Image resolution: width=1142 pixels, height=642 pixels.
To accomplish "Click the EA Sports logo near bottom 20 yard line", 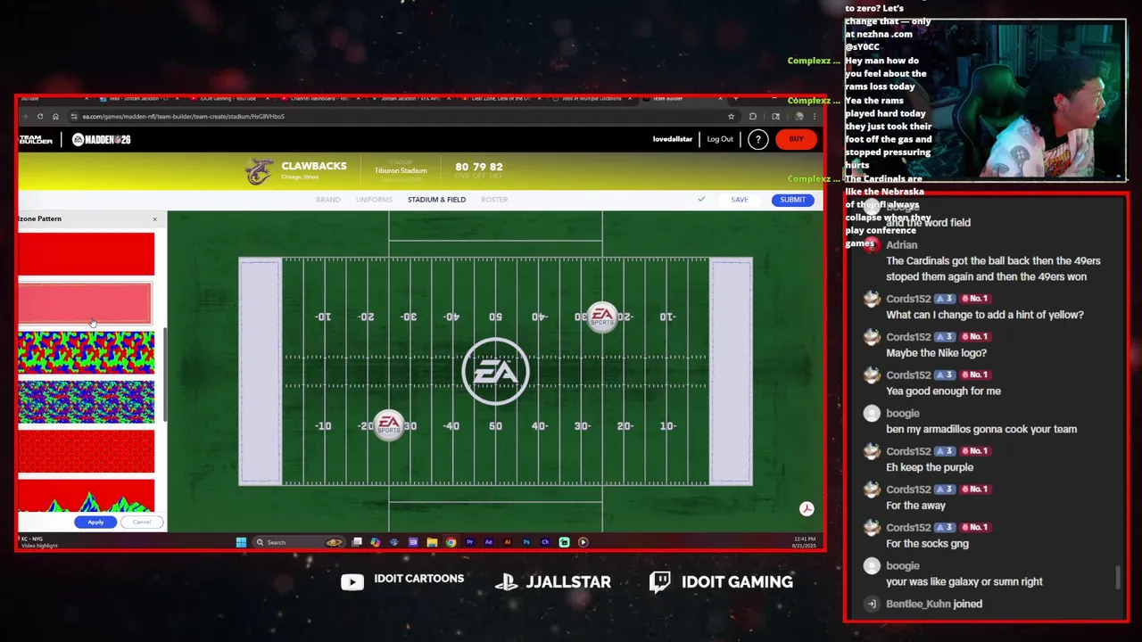I will (389, 425).
